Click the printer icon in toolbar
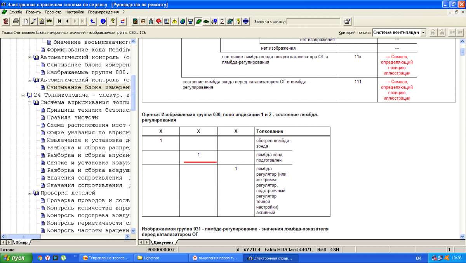 (x=16, y=21)
